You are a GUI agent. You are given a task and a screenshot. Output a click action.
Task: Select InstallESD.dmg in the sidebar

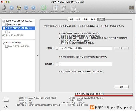click(18, 43)
